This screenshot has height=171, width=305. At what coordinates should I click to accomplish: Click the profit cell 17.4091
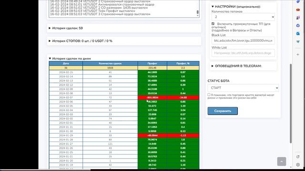152,85
